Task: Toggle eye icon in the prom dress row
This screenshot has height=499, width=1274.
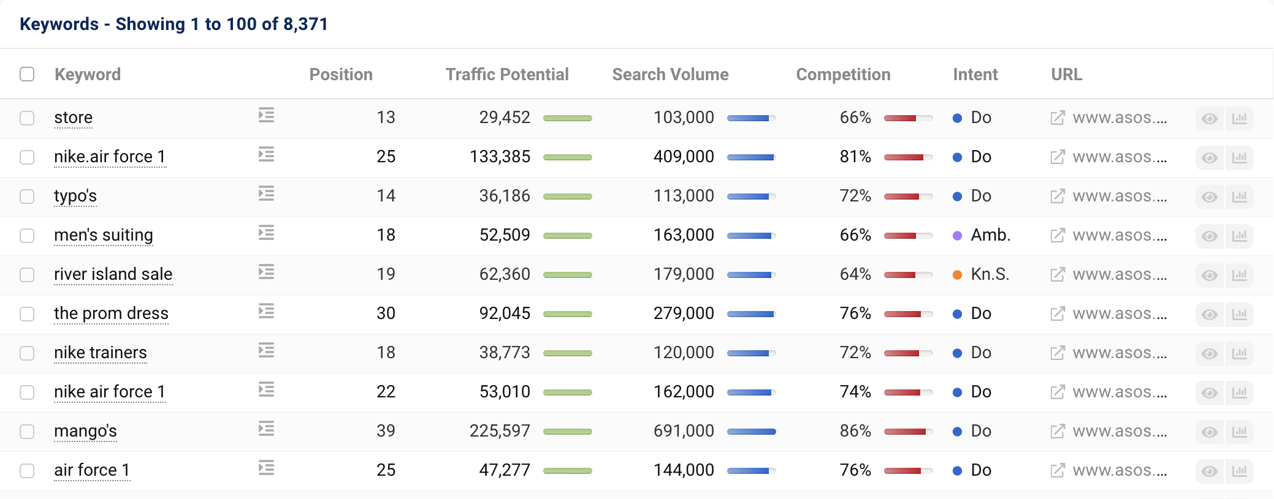Action: (x=1210, y=314)
